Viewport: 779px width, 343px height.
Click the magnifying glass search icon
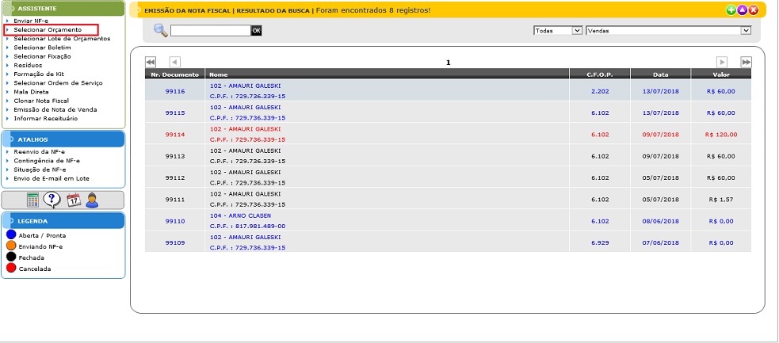pyautogui.click(x=161, y=30)
